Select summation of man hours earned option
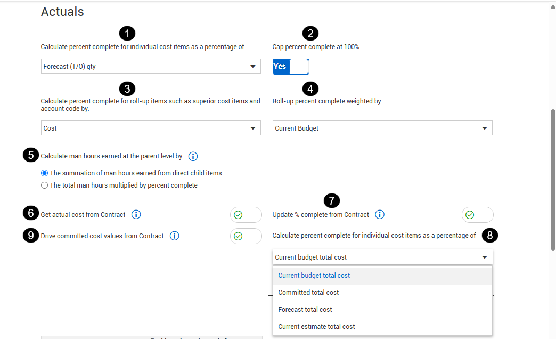 45,173
